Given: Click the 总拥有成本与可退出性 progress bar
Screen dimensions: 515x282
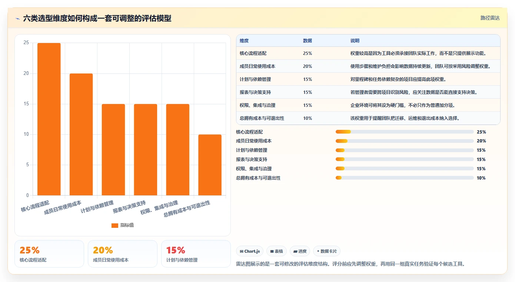Looking at the screenshot, I should pos(405,178).
